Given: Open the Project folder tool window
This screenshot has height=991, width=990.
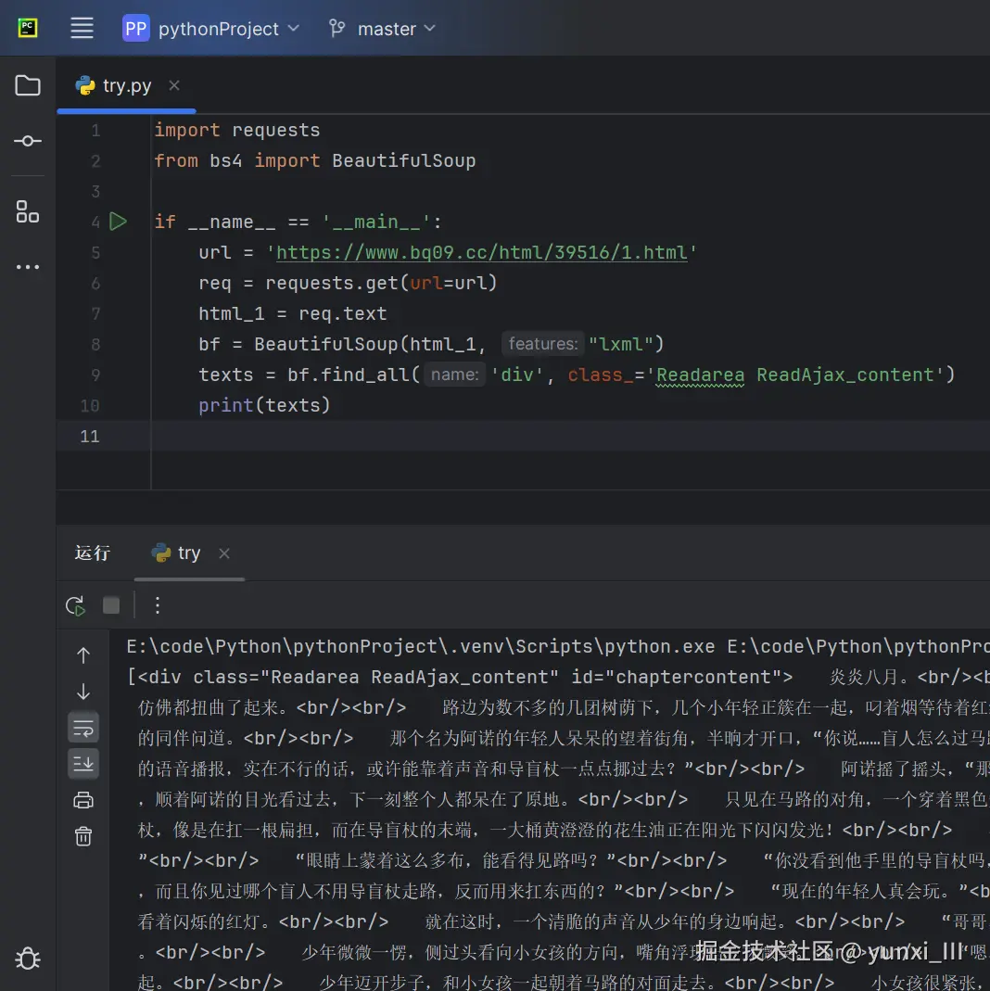Looking at the screenshot, I should pos(27,85).
